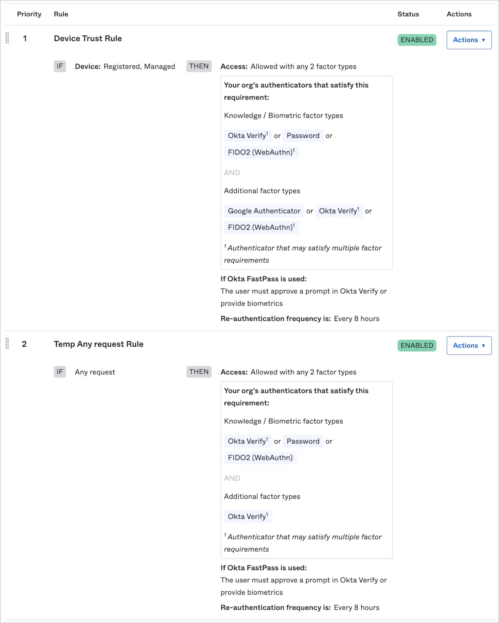Click the Temp Any request Rule title
Screen dimensions: 499x623
[99, 344]
